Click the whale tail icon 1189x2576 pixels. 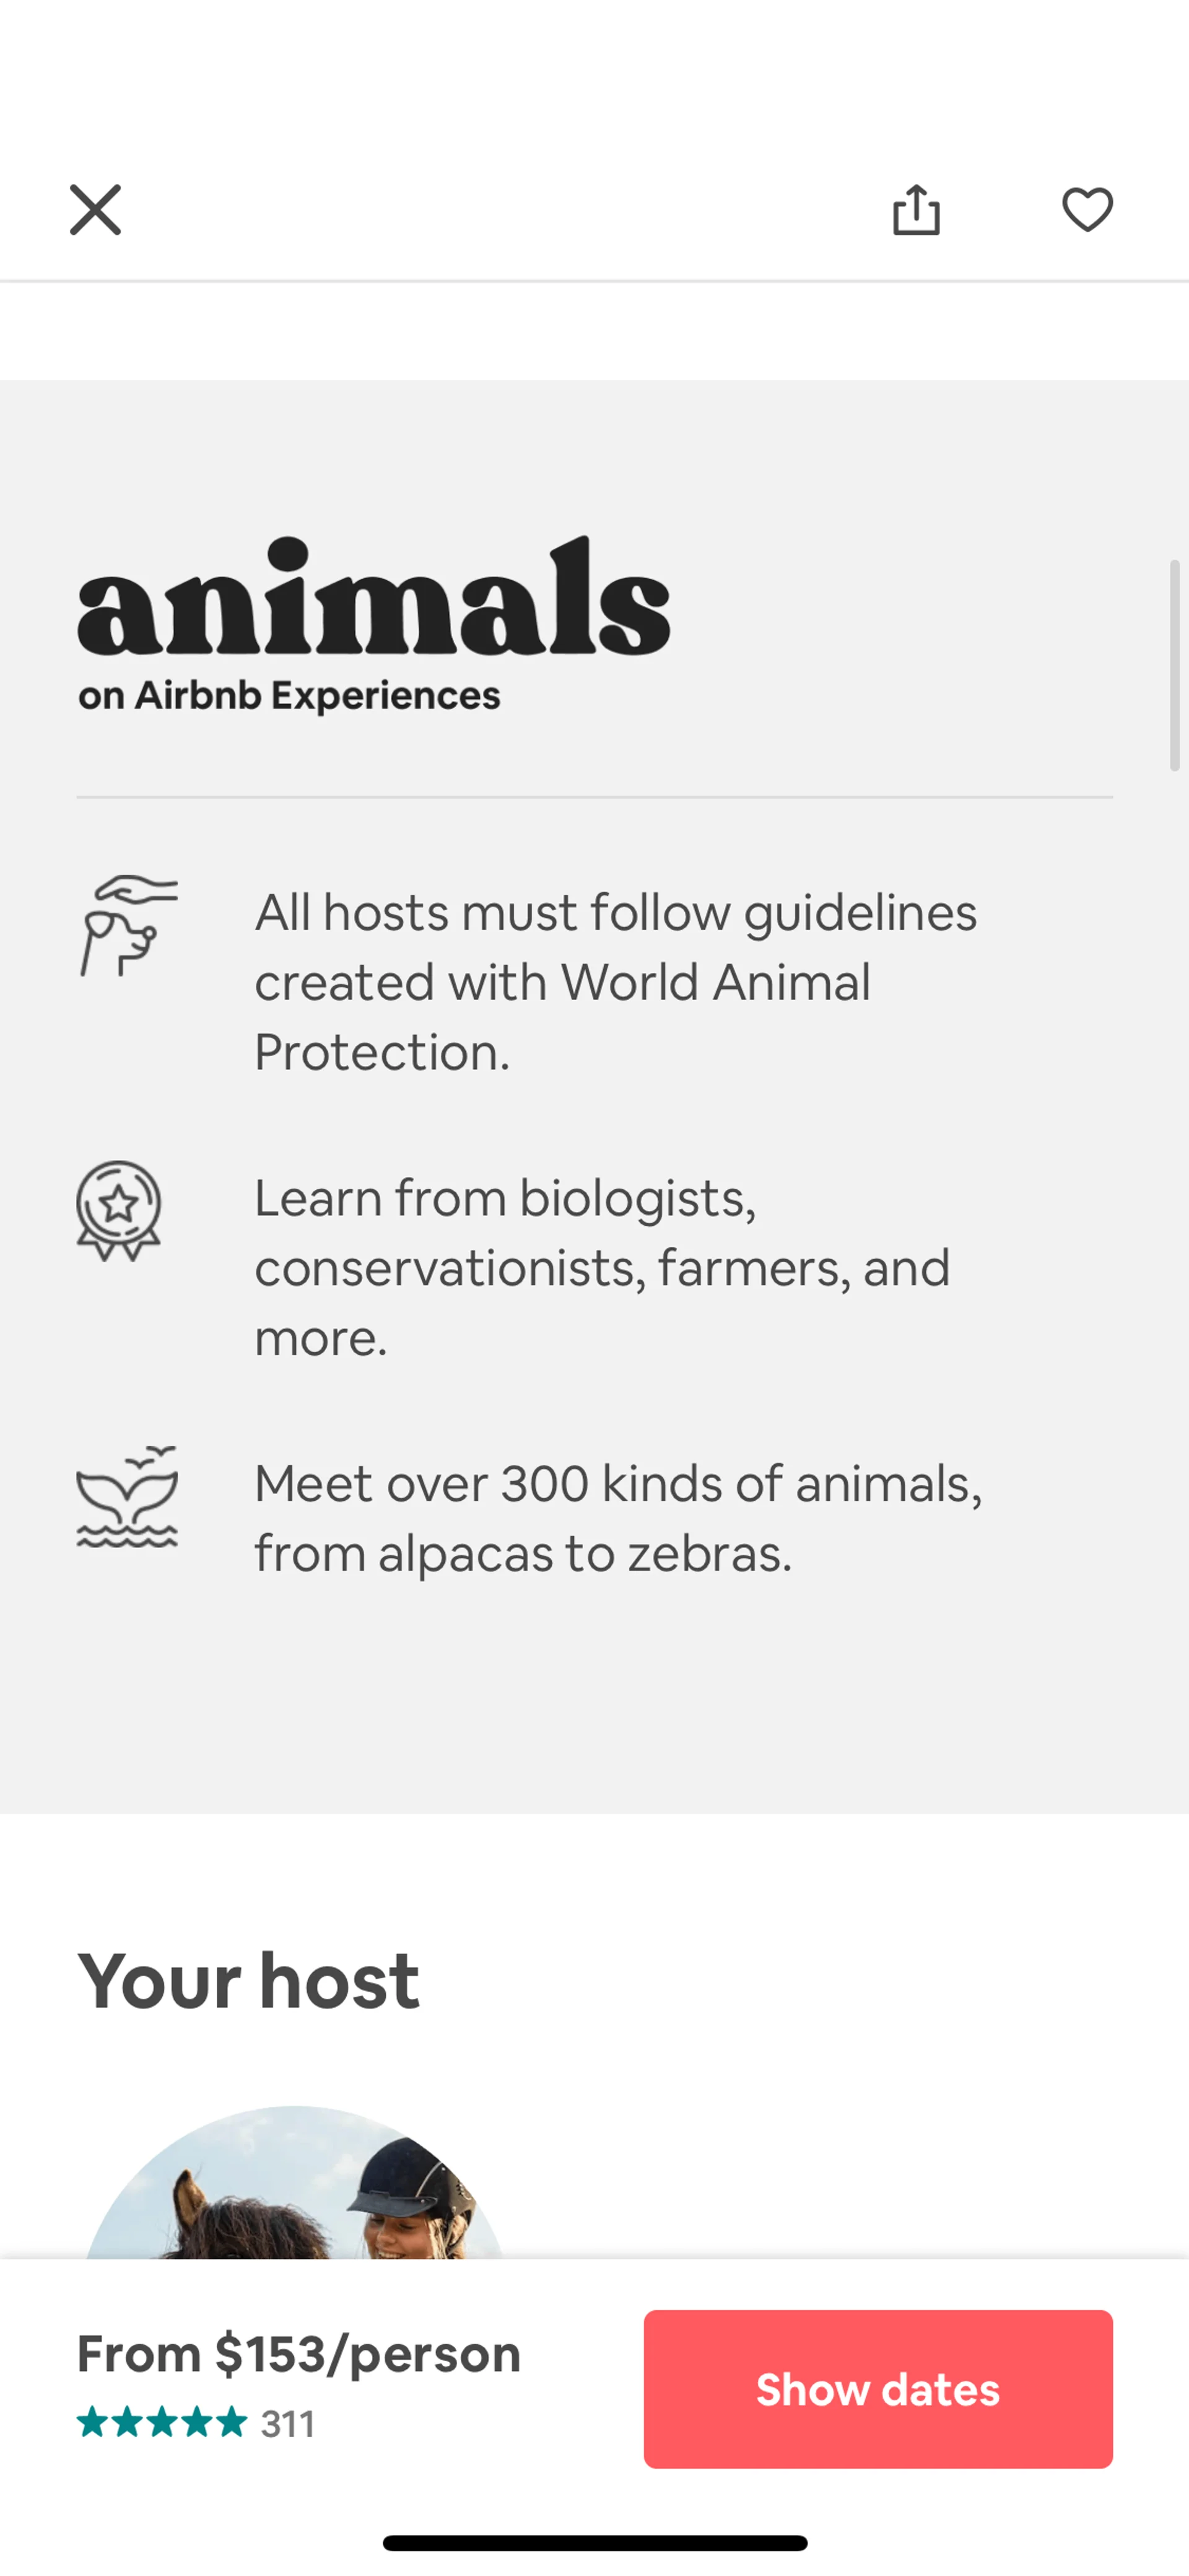click(x=128, y=1496)
